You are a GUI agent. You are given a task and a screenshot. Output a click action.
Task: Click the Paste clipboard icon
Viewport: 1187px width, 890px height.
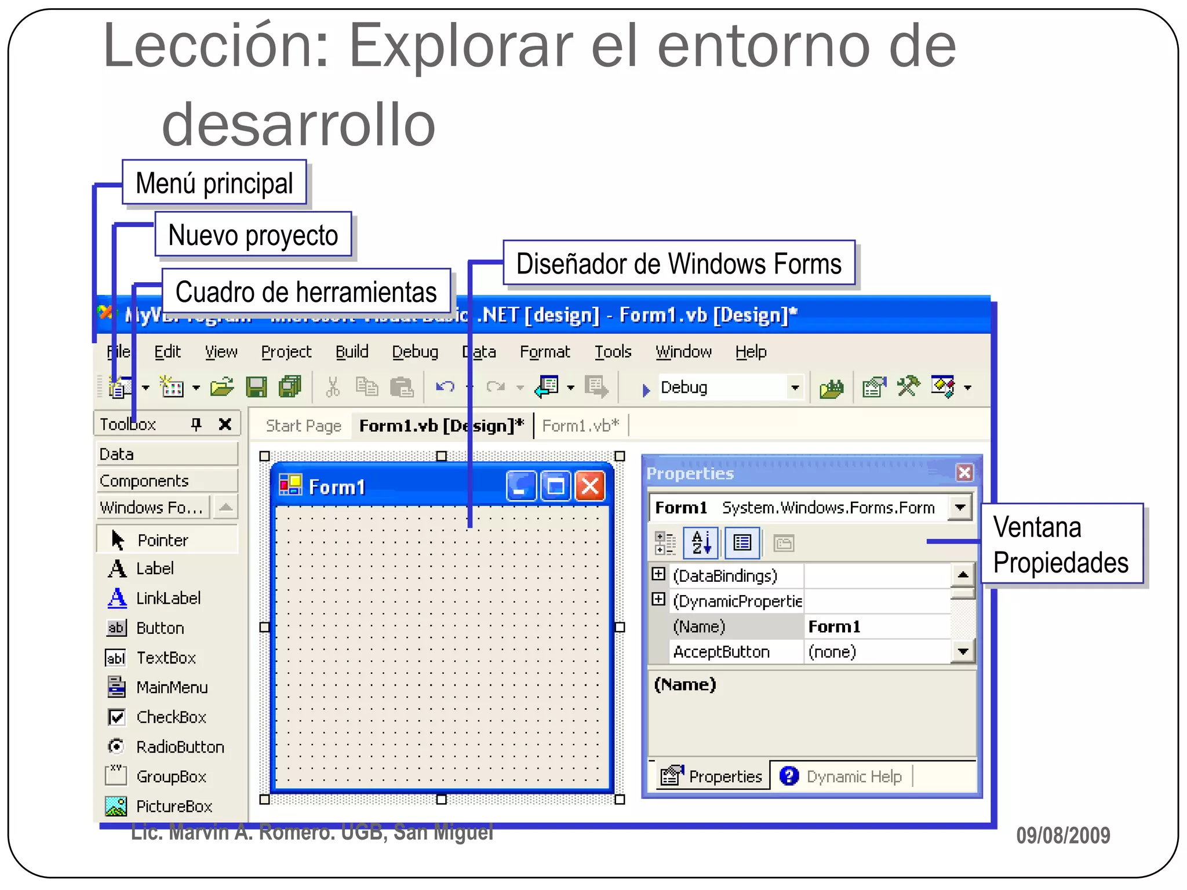coord(402,386)
